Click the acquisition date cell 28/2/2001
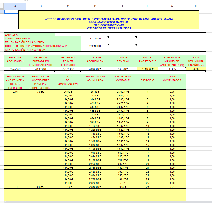 coord(15,69)
